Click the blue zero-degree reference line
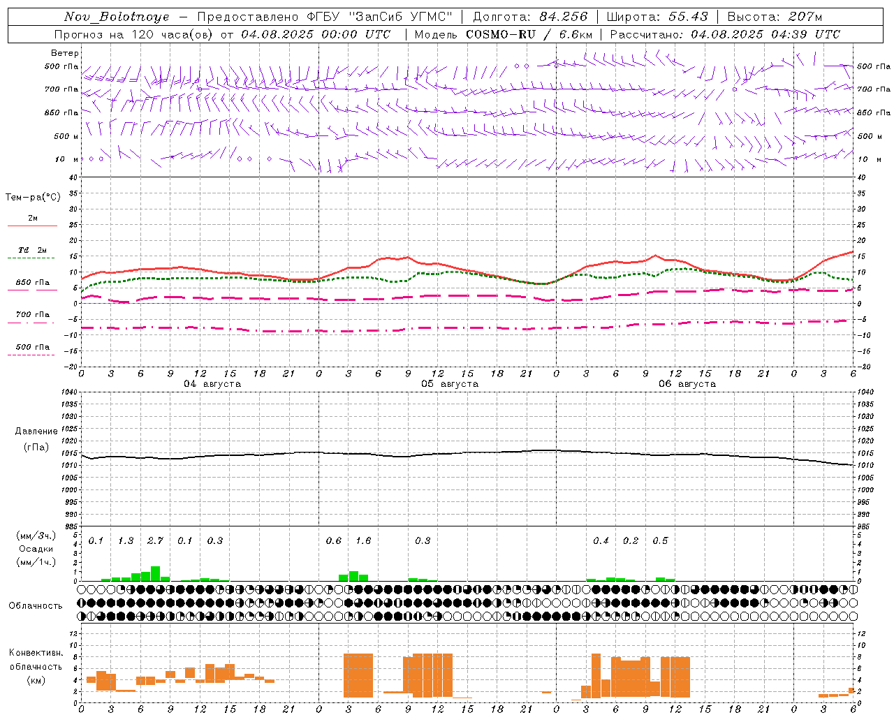The image size is (894, 715). (467, 303)
